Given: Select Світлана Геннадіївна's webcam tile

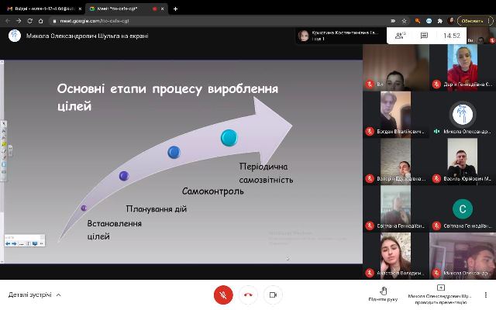Looking at the screenshot, I should [x=396, y=208].
